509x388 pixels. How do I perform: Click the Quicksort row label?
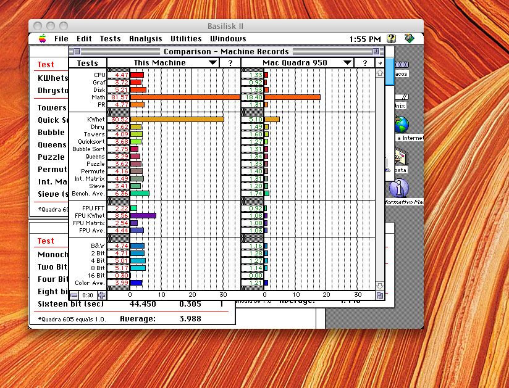(x=91, y=142)
